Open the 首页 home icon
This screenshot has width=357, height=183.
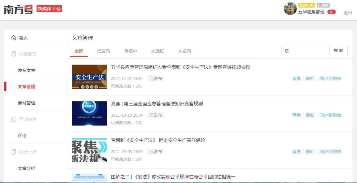tap(14, 38)
